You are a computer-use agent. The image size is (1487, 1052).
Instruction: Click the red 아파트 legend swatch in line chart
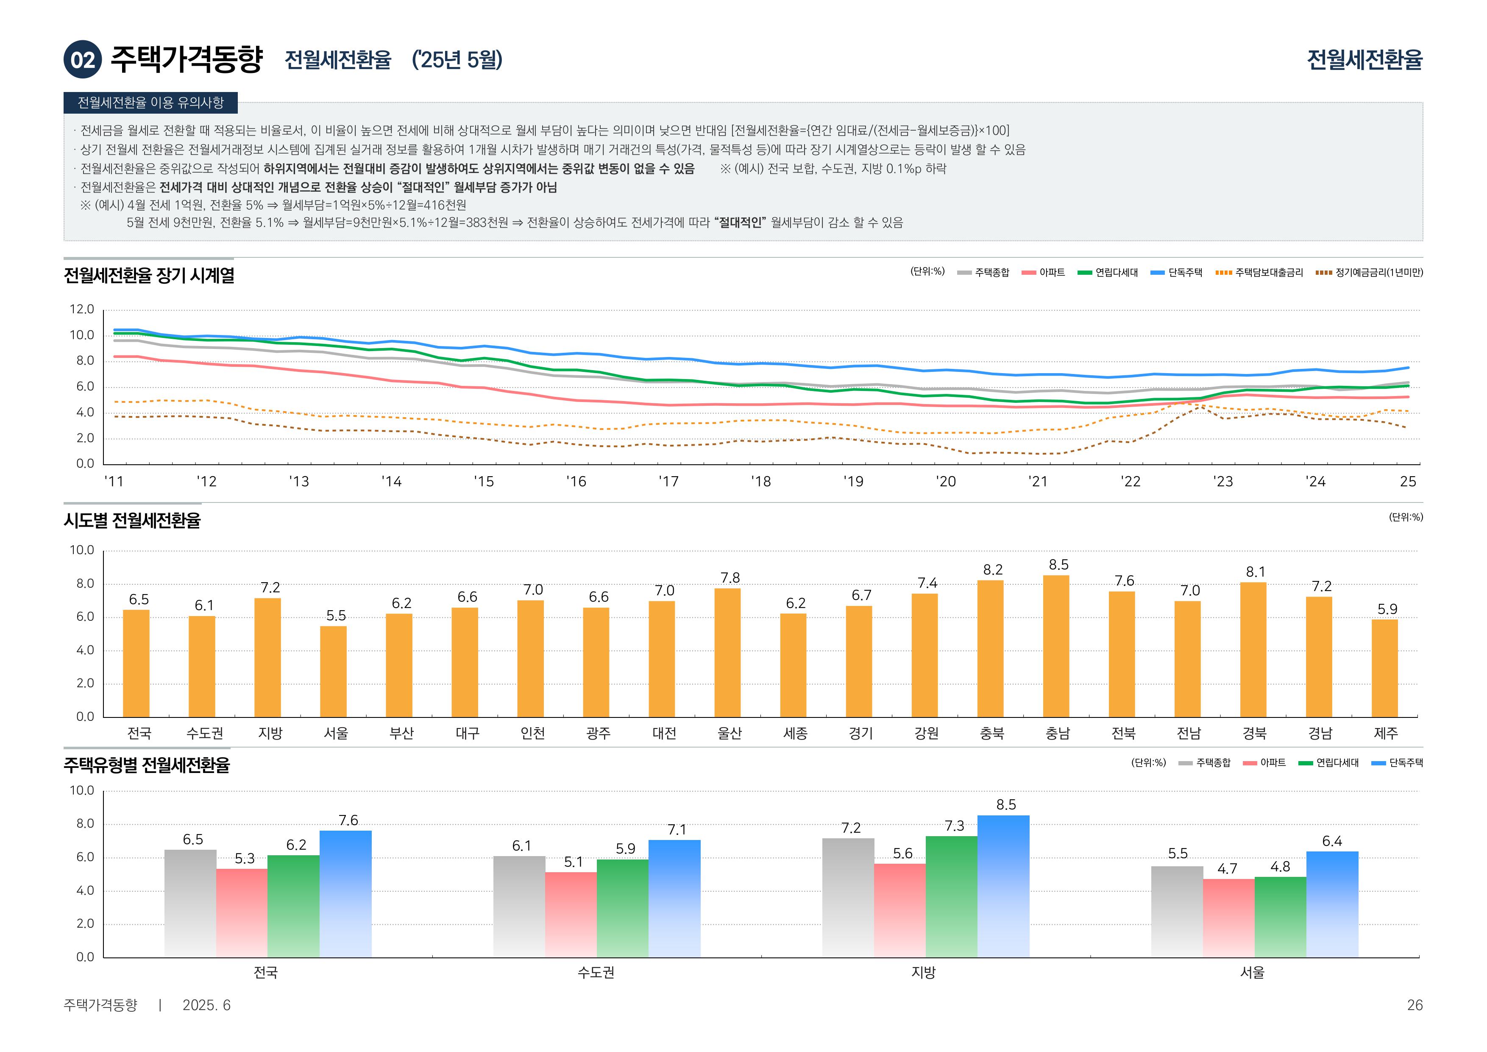coord(1028,273)
